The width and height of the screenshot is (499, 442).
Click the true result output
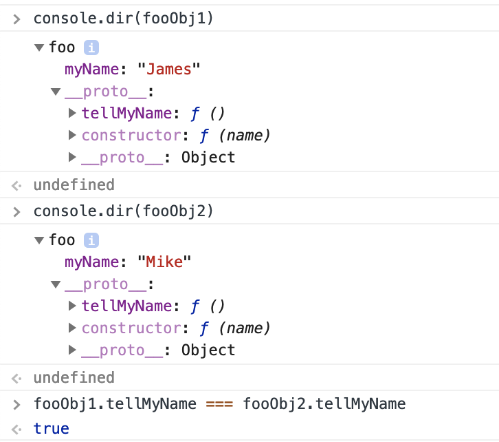pyautogui.click(x=51, y=429)
